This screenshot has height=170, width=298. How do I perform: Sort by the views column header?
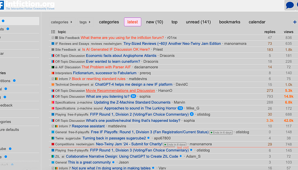(x=288, y=32)
